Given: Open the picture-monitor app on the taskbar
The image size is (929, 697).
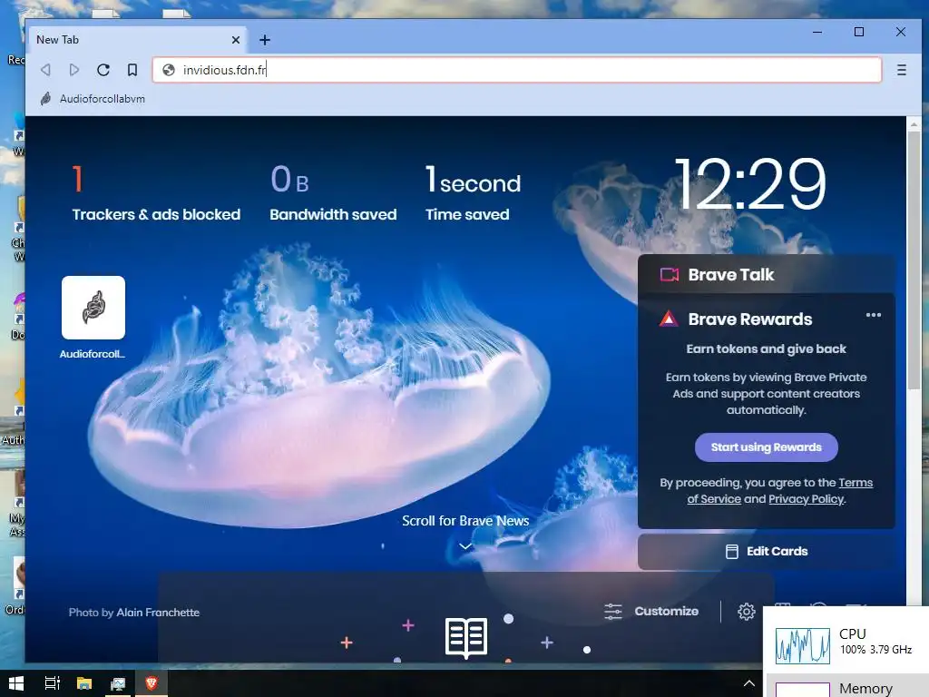Looking at the screenshot, I should 118,684.
